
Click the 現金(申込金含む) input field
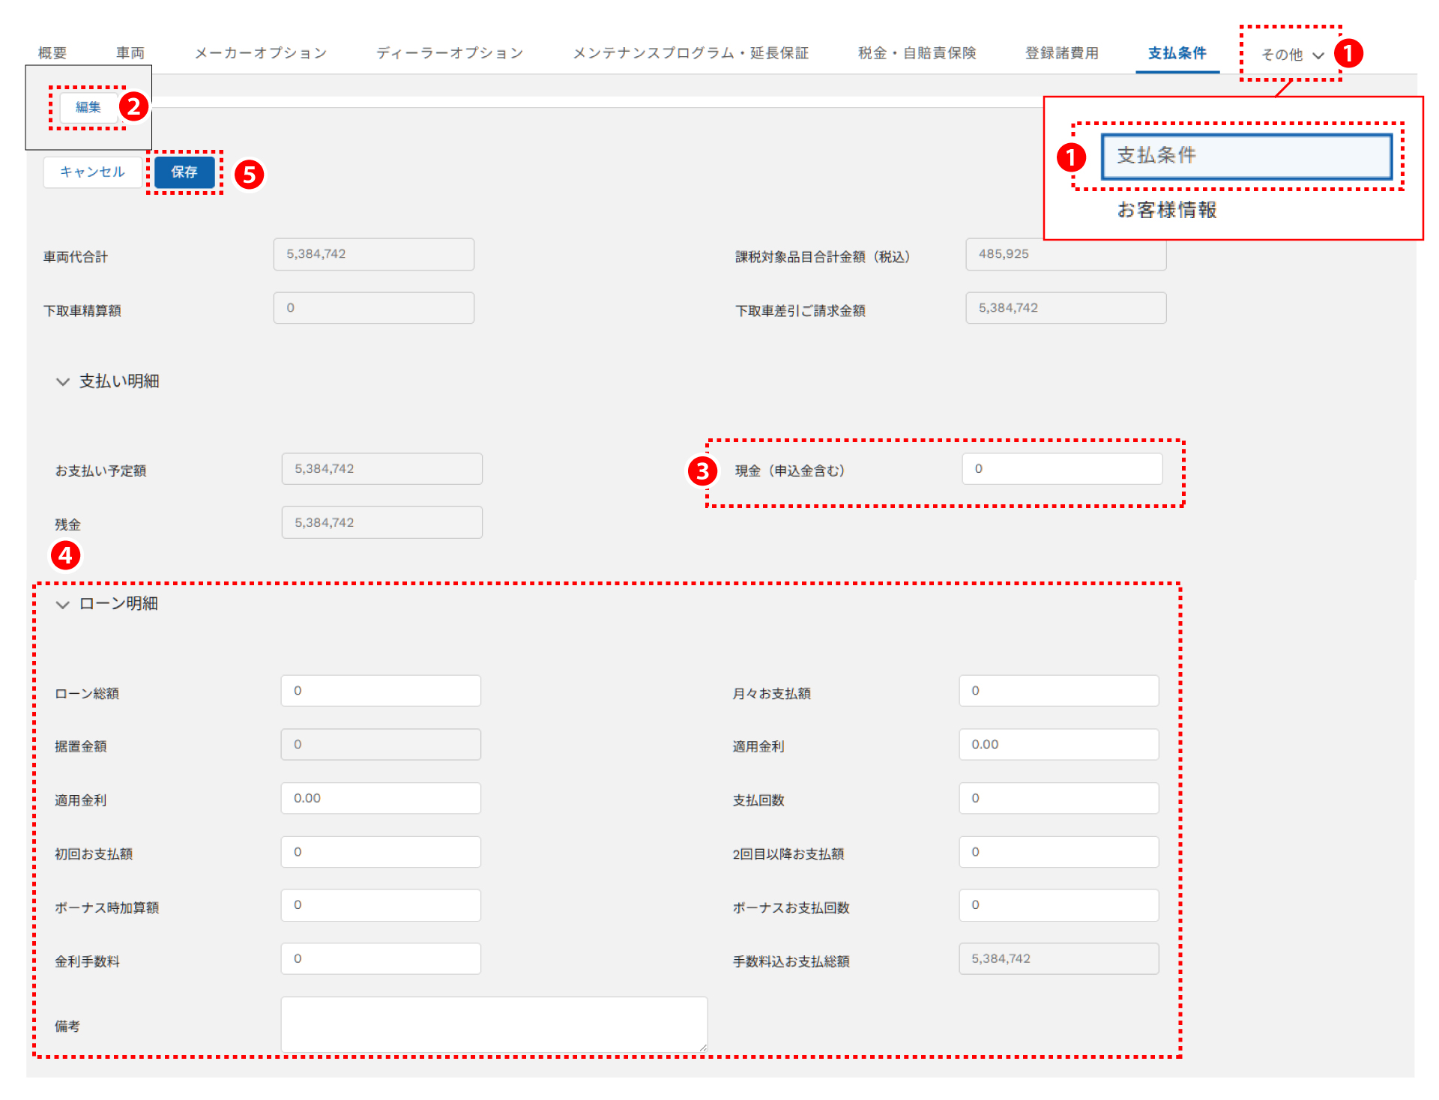tap(1062, 469)
